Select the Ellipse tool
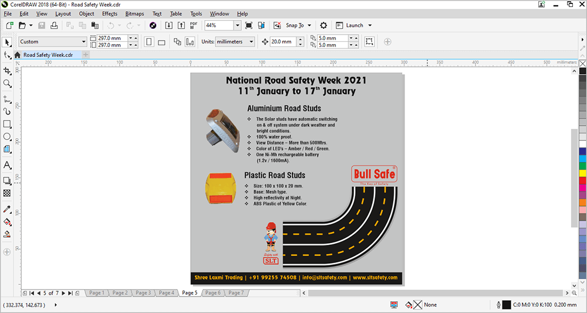Screen dimensions: 587x313 tap(6, 137)
